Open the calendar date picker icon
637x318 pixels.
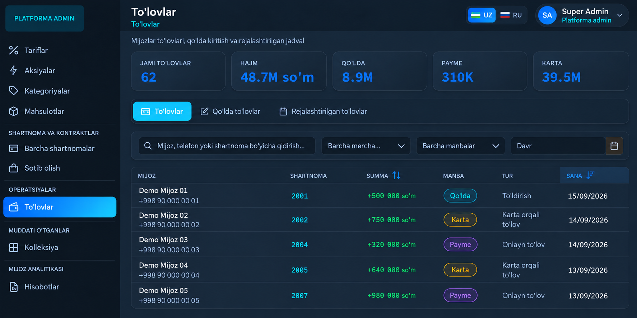[x=614, y=146]
